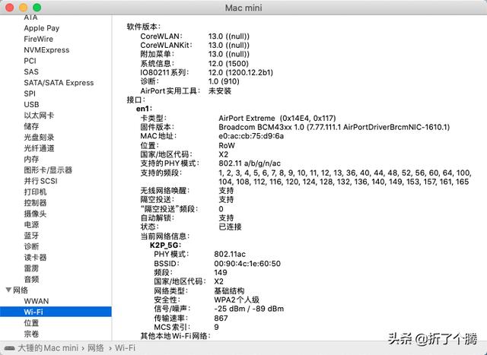Click the Mac mini computer icon in path bar

tap(9, 348)
